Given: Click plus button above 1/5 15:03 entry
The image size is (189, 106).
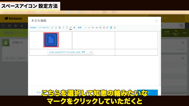Looking at the screenshot, I should coord(183,43).
